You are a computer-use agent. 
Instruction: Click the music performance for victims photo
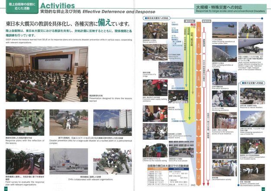(x=155, y=132)
